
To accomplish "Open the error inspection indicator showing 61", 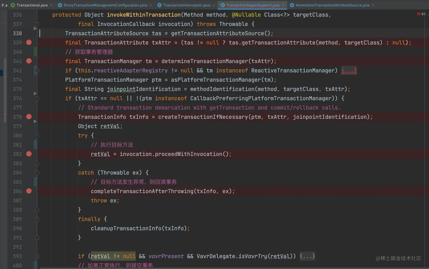I will click(421, 14).
